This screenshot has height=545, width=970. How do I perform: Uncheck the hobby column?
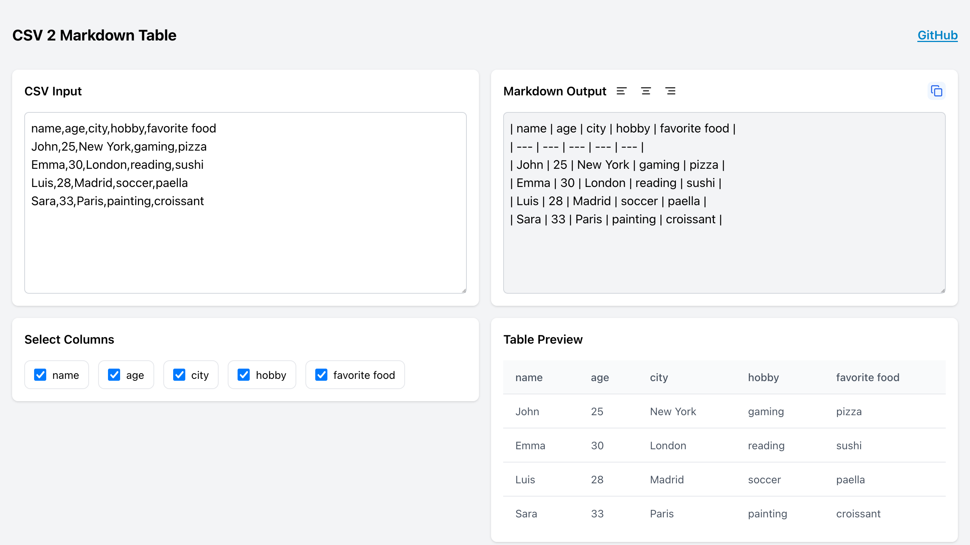click(x=244, y=375)
